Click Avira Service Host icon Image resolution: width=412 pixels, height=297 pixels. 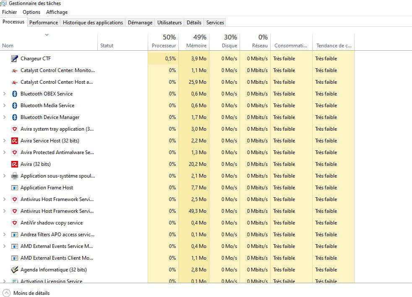15,141
